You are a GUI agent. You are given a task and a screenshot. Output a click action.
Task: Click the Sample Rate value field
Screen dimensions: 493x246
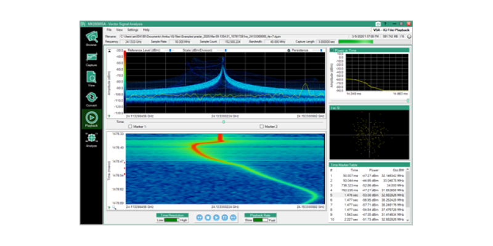[x=181, y=41]
